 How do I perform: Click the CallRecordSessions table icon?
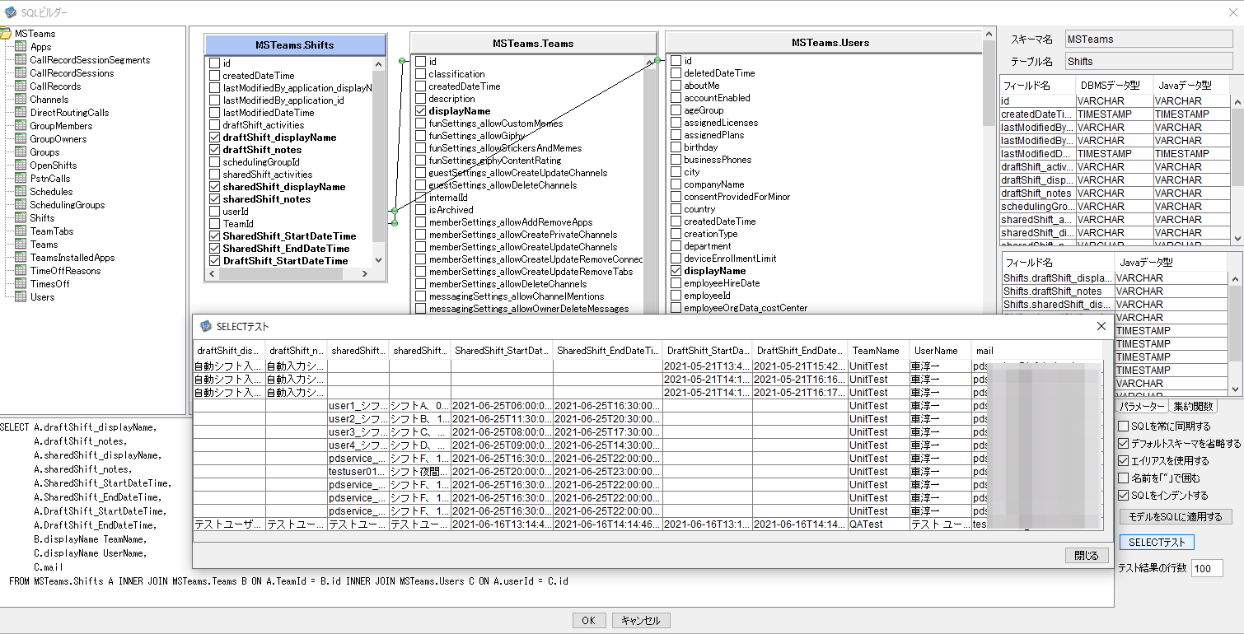pyautogui.click(x=21, y=73)
